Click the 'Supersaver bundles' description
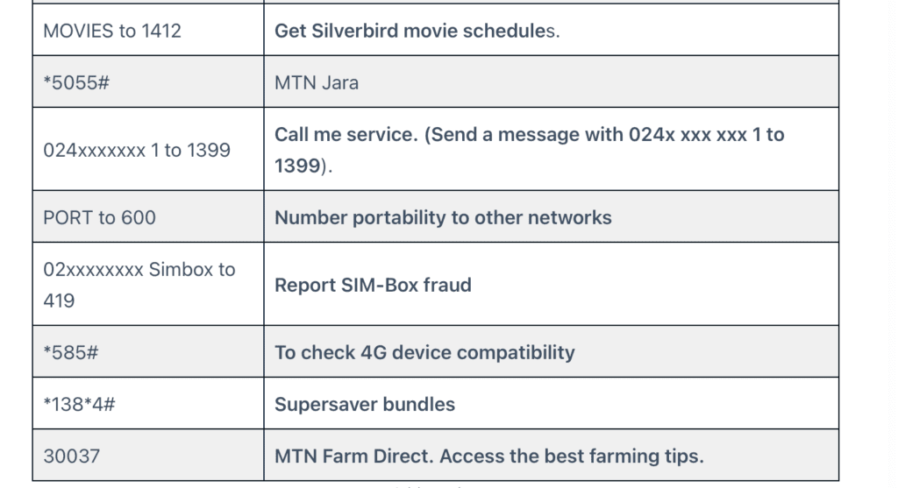This screenshot has height=488, width=898. point(365,404)
